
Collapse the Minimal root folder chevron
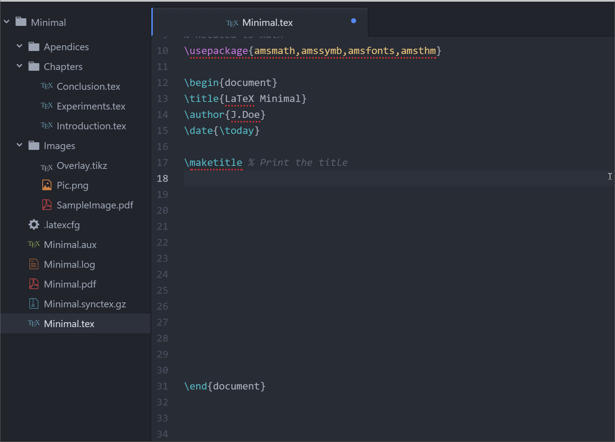pyautogui.click(x=6, y=22)
